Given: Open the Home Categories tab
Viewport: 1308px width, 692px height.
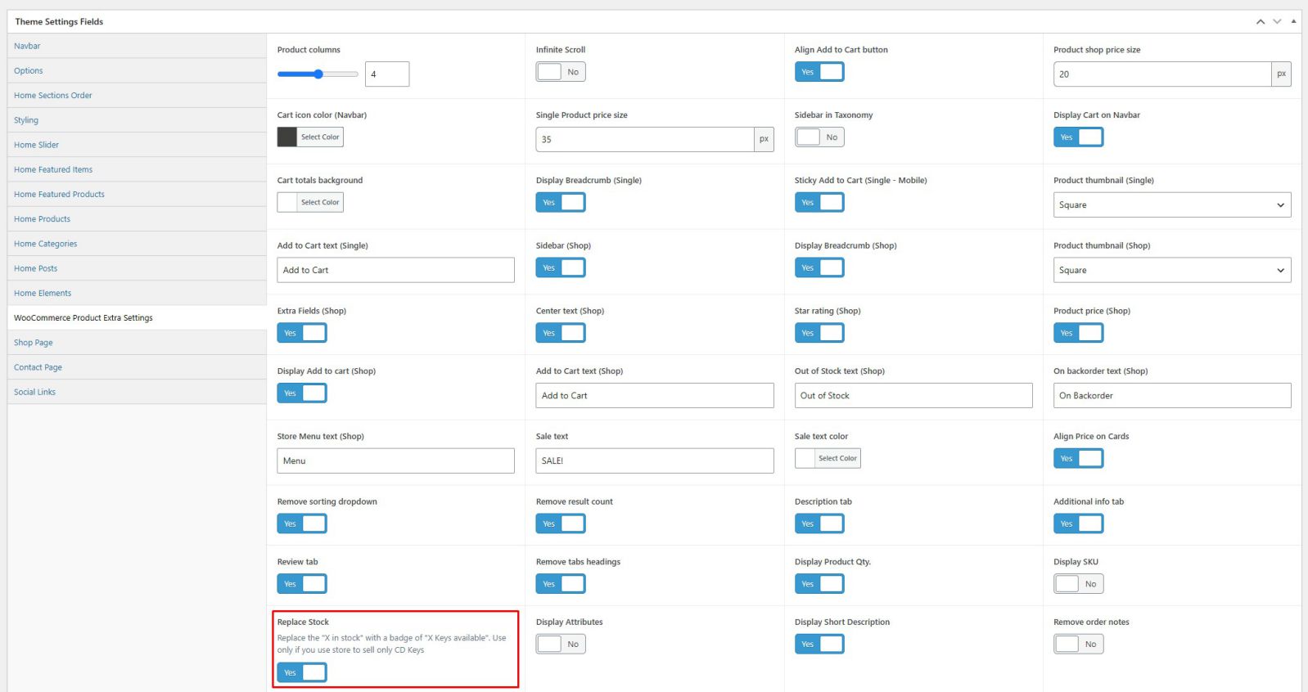Looking at the screenshot, I should coord(137,244).
